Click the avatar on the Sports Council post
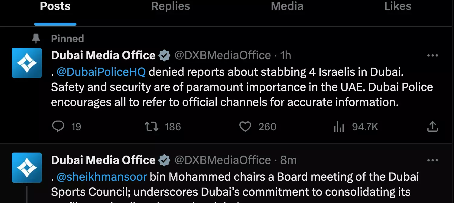Image resolution: width=454 pixels, height=203 pixels. point(27,167)
